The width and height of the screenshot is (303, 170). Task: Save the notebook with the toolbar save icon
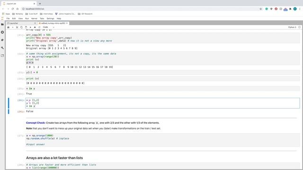point(9,27)
